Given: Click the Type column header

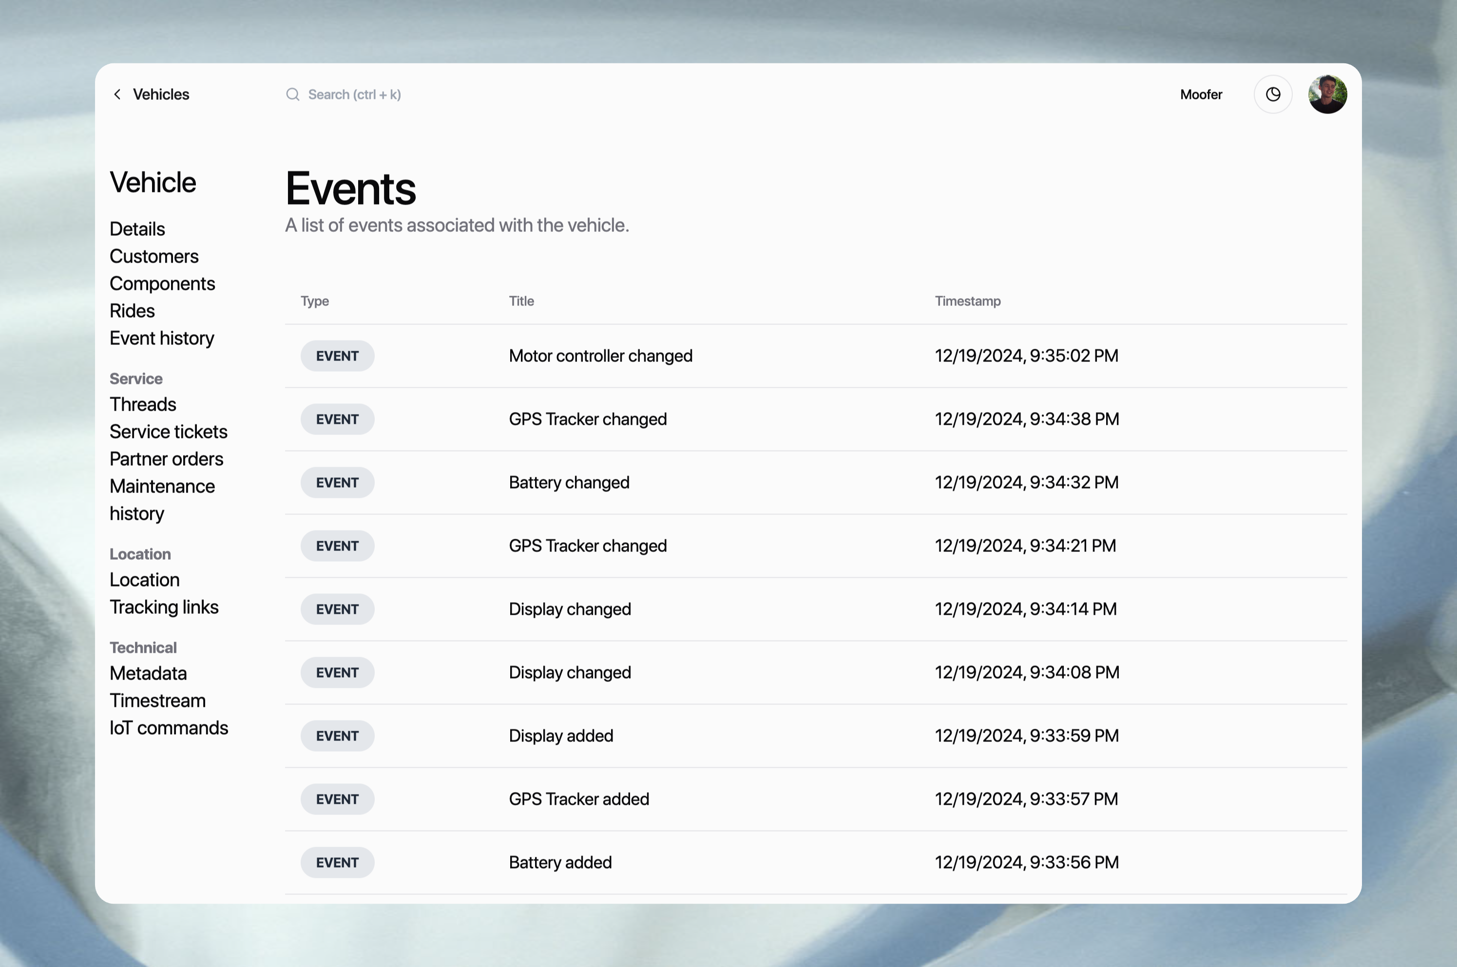Looking at the screenshot, I should (315, 301).
